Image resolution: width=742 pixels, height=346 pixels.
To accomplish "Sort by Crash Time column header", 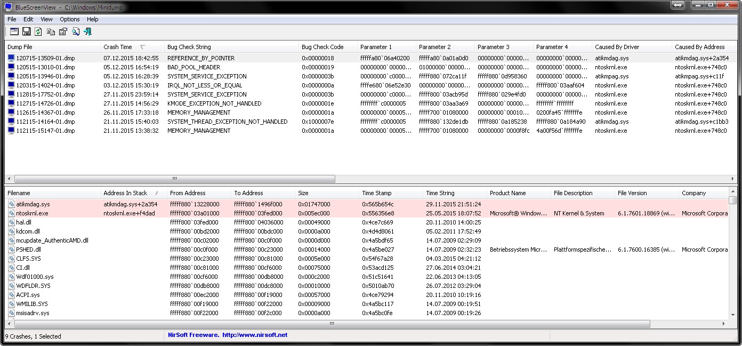I will click(132, 47).
